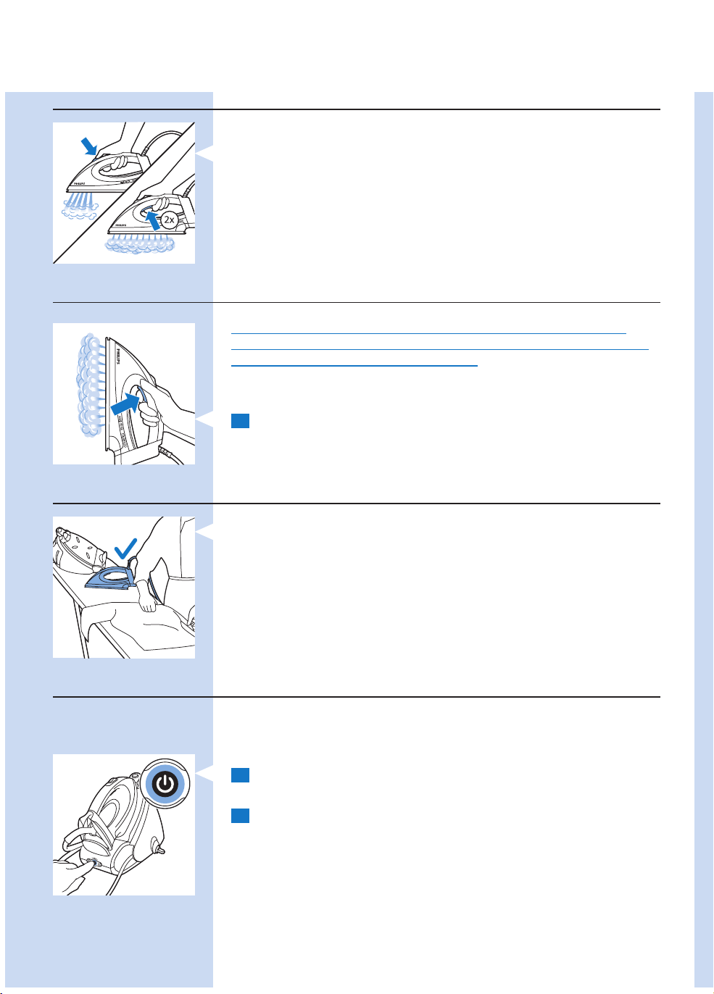Click white pointer triangle beside first illustration
The height and width of the screenshot is (994, 714).
tap(204, 154)
